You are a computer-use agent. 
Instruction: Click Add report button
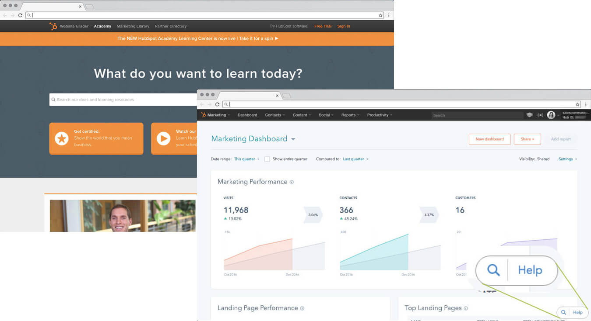coord(561,139)
